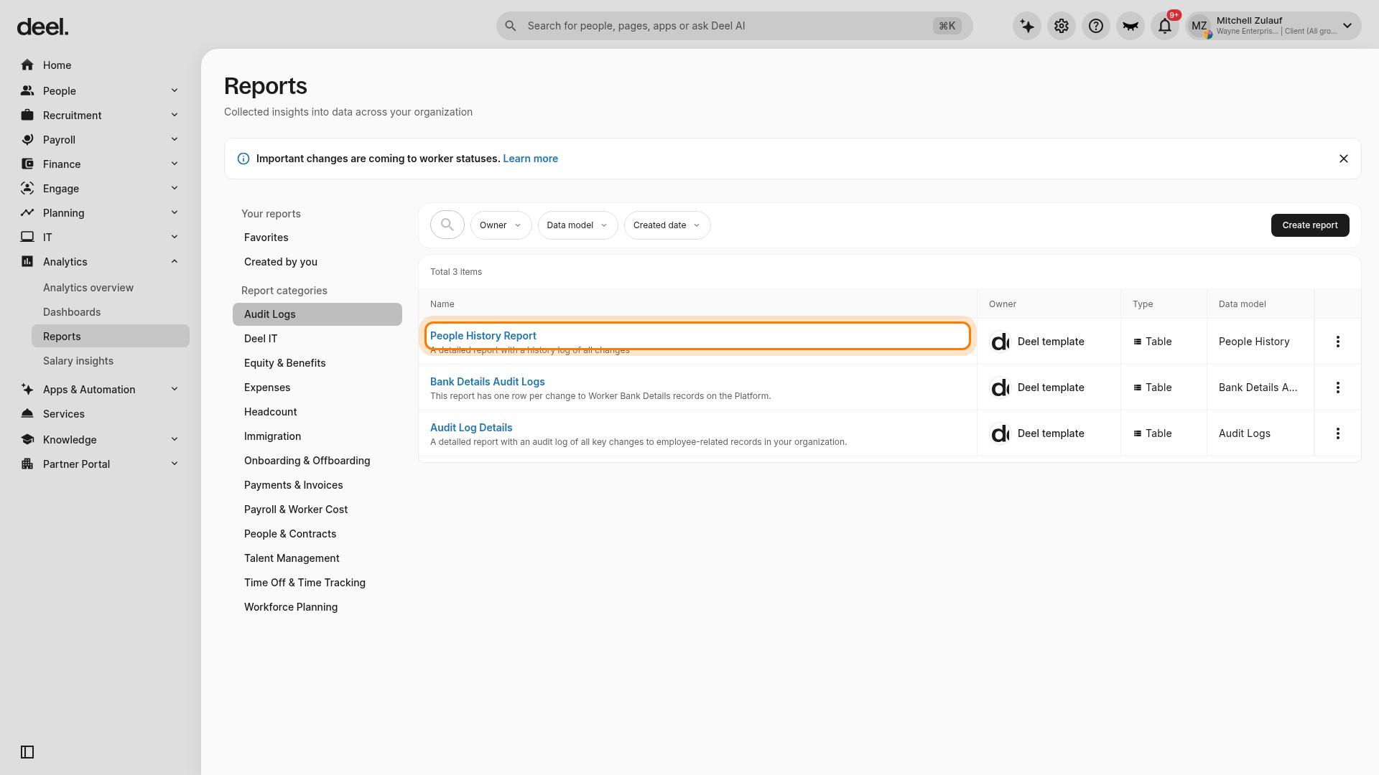
Task: Click the Services bell-tray icon
Action: (27, 414)
